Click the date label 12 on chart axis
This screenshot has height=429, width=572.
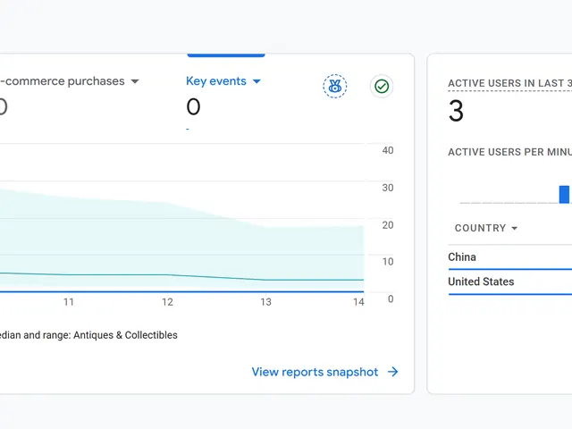(167, 302)
